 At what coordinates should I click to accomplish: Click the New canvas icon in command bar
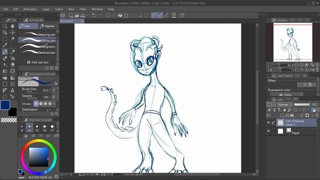pyautogui.click(x=71, y=15)
